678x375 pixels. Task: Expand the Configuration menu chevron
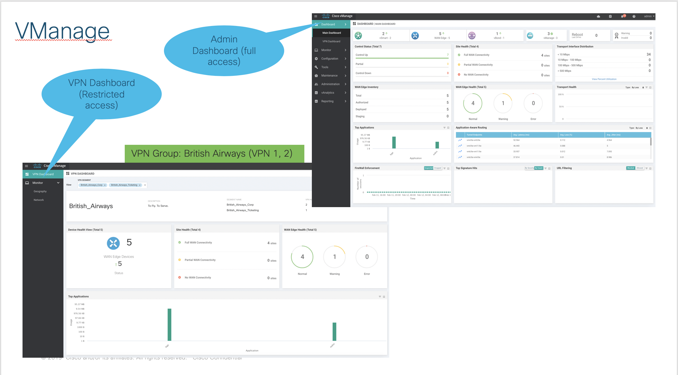pos(345,59)
